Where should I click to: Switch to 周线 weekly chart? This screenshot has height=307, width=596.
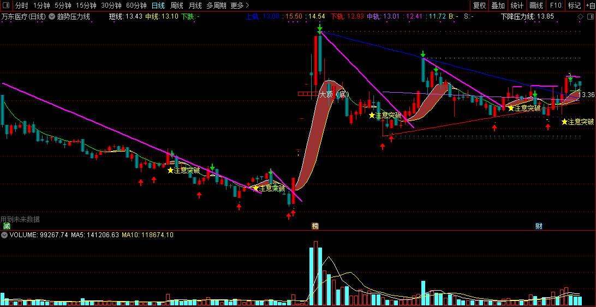coord(176,5)
